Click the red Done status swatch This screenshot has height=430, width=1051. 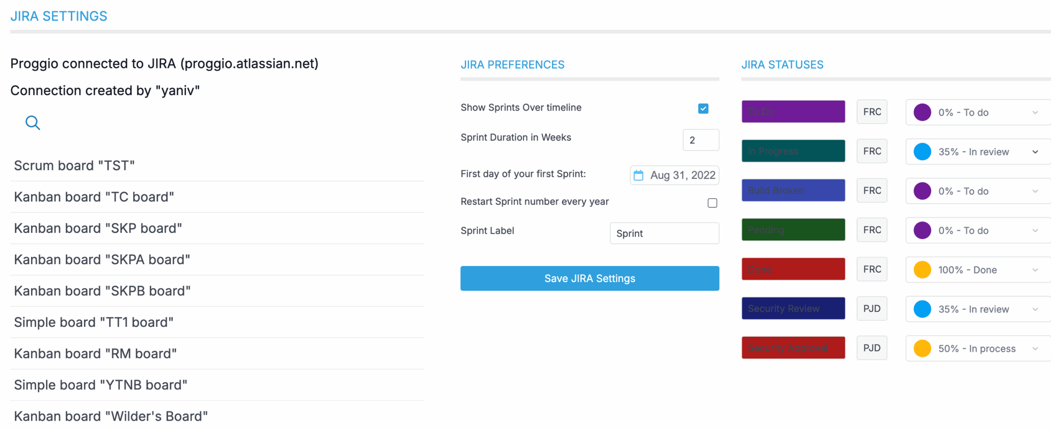(793, 269)
